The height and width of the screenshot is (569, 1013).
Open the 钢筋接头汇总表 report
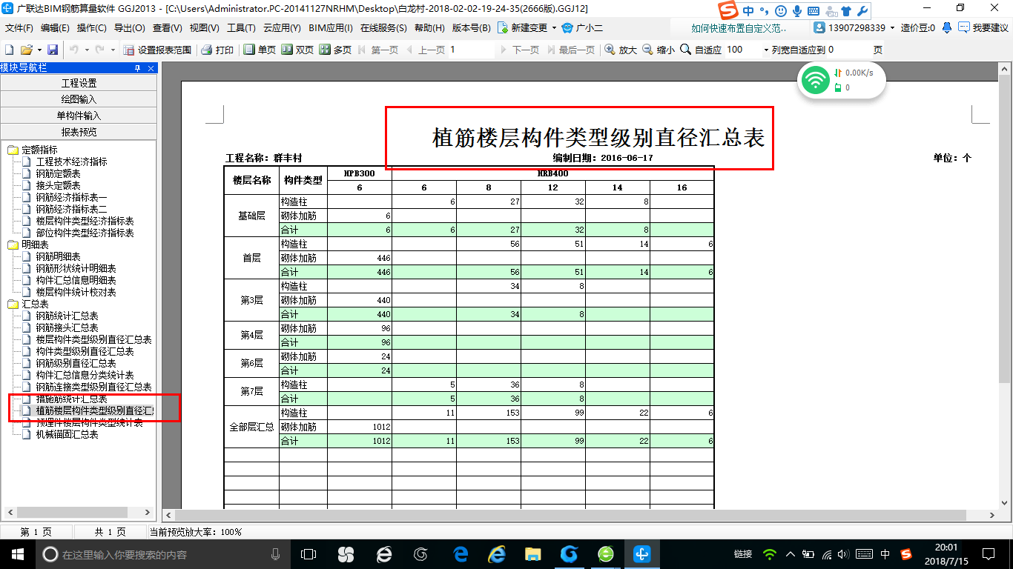pos(67,327)
